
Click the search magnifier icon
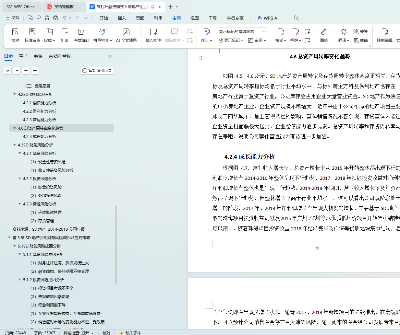pos(296,18)
